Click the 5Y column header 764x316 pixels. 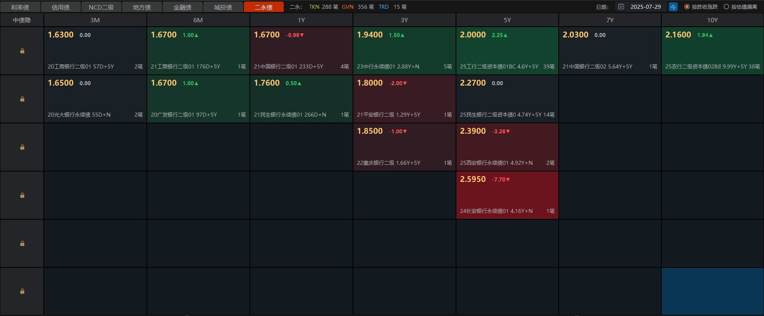(507, 20)
